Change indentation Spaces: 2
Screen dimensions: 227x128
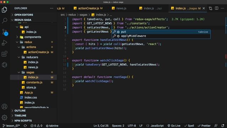pos(118,126)
